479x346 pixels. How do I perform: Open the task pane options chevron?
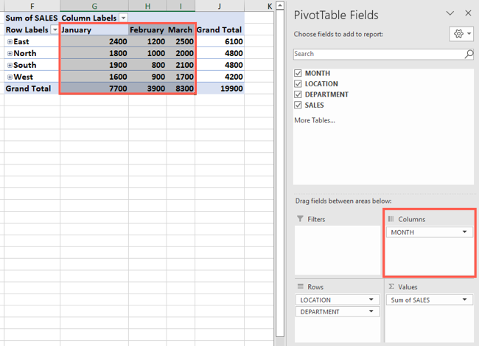(x=450, y=13)
